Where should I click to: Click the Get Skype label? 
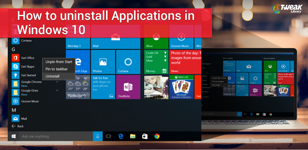point(28,67)
